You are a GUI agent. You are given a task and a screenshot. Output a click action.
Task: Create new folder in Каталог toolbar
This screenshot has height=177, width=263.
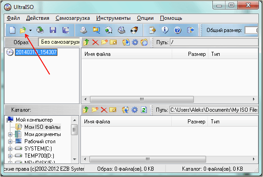95,110
